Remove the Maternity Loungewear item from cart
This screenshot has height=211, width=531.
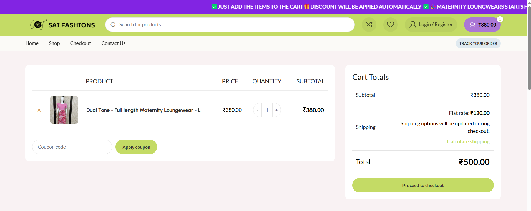39,110
